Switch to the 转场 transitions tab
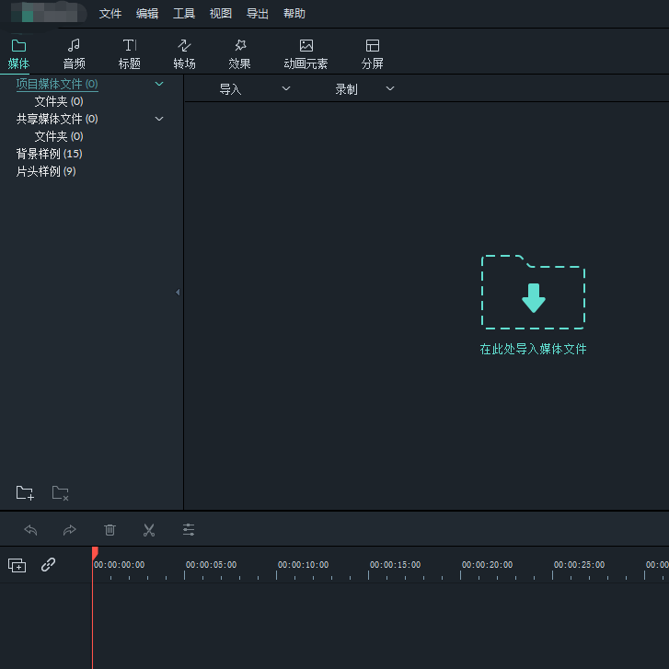Image resolution: width=669 pixels, height=669 pixels. pyautogui.click(x=184, y=53)
